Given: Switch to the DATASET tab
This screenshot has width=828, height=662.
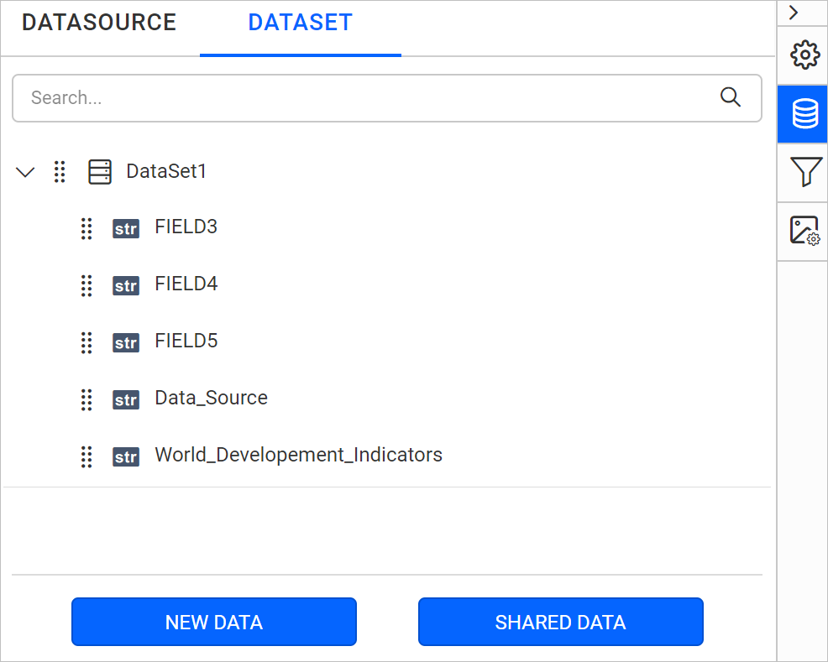Looking at the screenshot, I should (300, 23).
